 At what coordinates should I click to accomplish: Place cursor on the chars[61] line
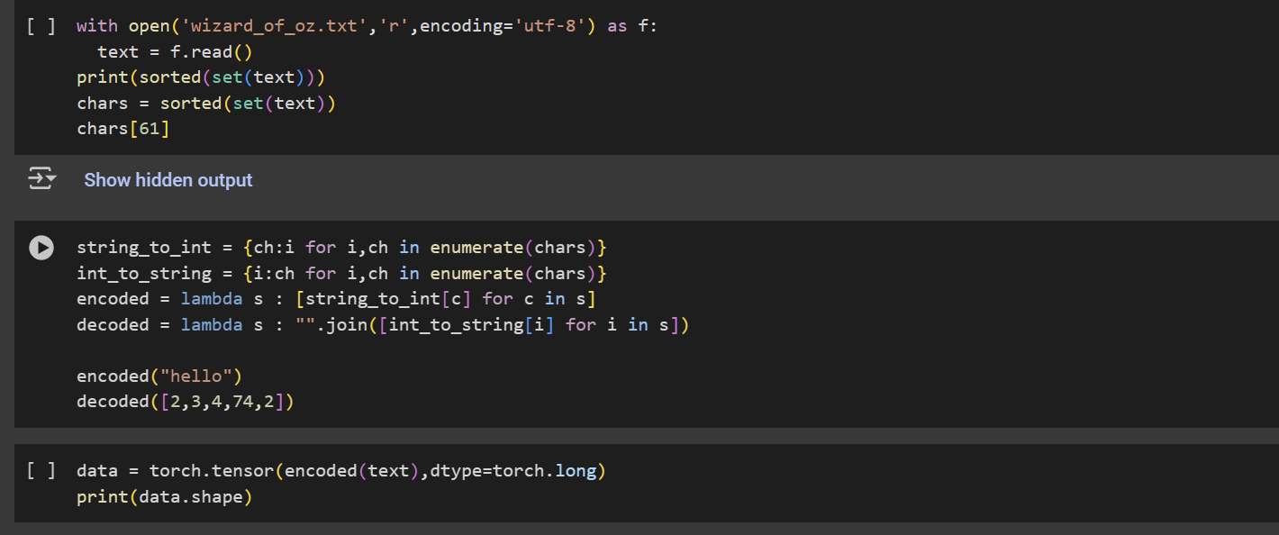tap(123, 129)
